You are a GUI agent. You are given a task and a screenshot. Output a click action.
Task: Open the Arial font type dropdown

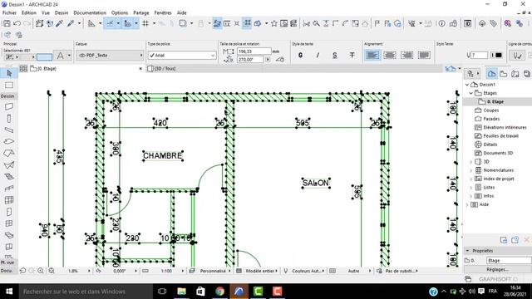point(182,55)
